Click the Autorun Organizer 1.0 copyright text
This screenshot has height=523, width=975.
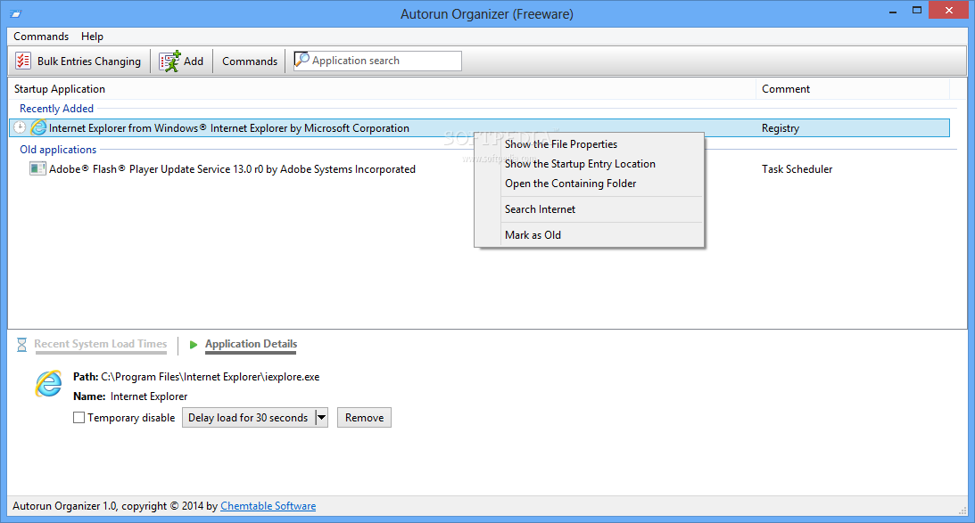click(115, 505)
